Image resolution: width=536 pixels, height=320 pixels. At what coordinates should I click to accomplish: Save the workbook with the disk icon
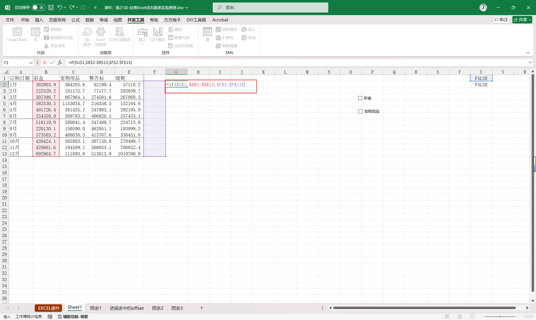pos(51,8)
